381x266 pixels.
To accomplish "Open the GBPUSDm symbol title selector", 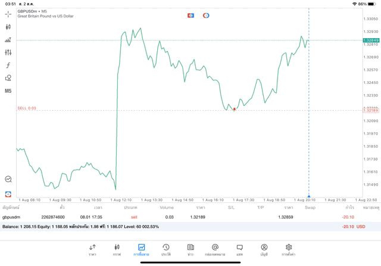I will pos(32,11).
